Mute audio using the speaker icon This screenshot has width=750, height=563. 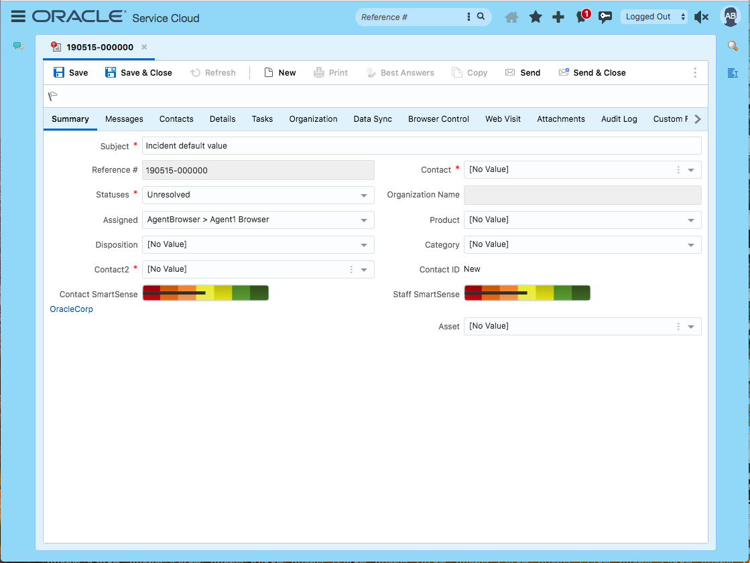point(701,16)
